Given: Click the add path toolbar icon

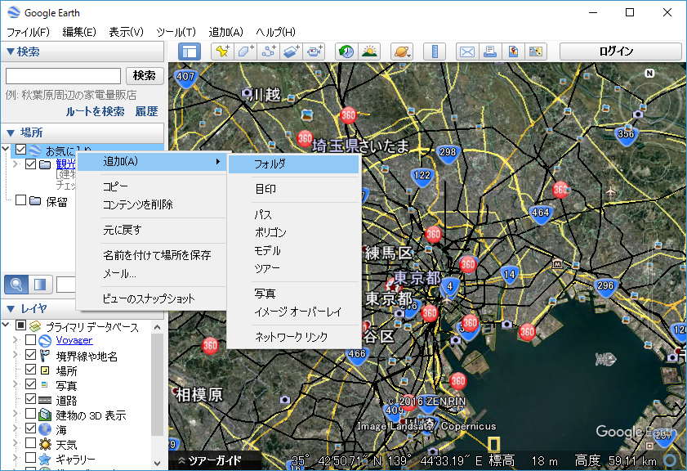Looking at the screenshot, I should (268, 52).
